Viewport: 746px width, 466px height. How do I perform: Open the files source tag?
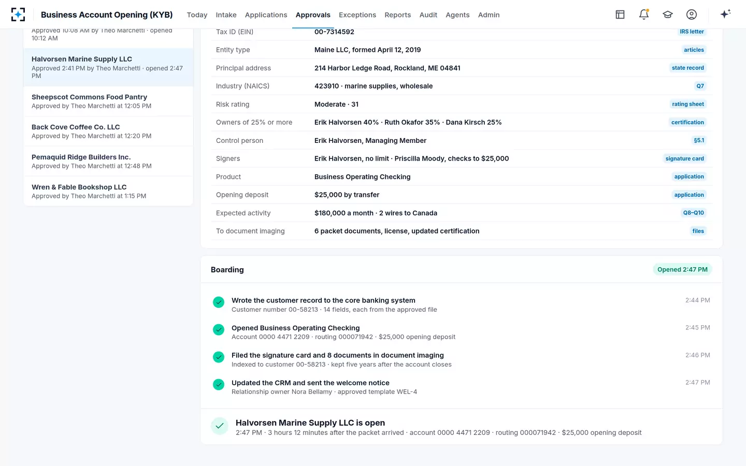pyautogui.click(x=698, y=231)
